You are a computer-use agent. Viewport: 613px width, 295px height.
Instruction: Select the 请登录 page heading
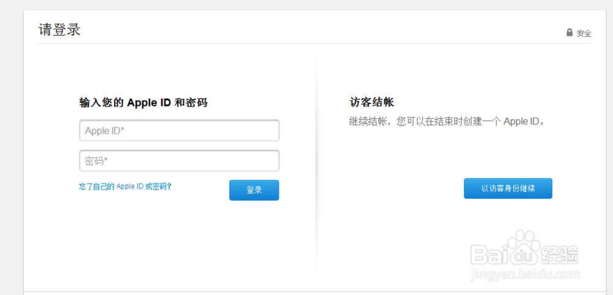point(59,29)
